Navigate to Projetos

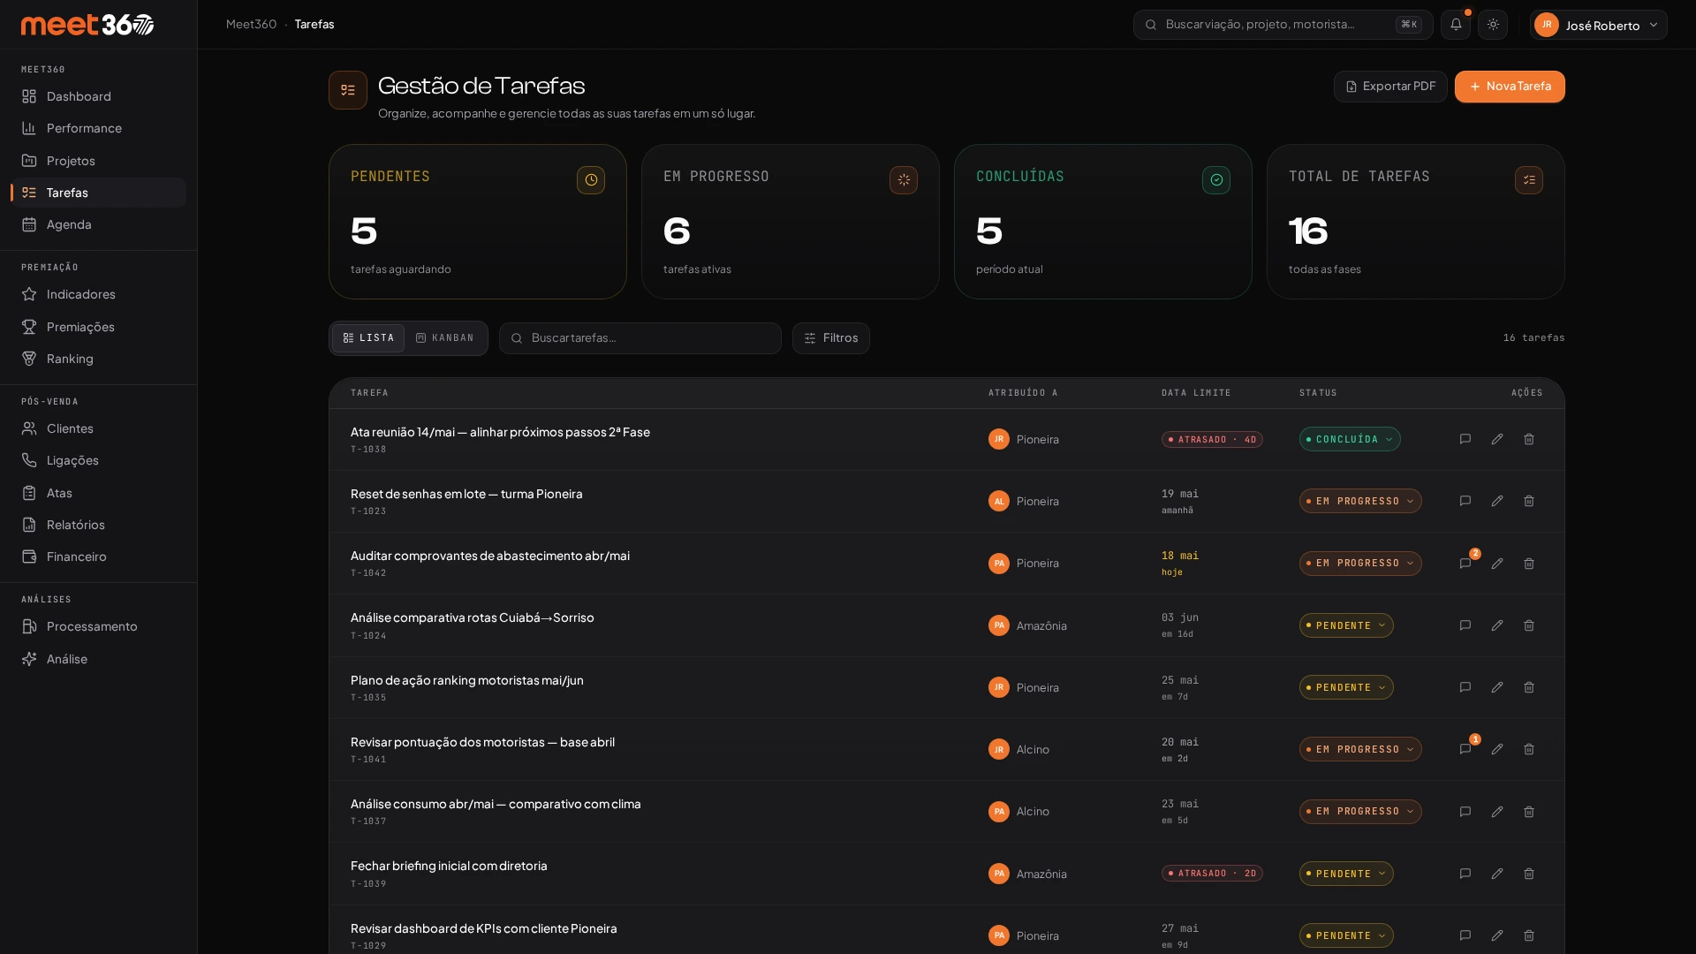pos(98,161)
